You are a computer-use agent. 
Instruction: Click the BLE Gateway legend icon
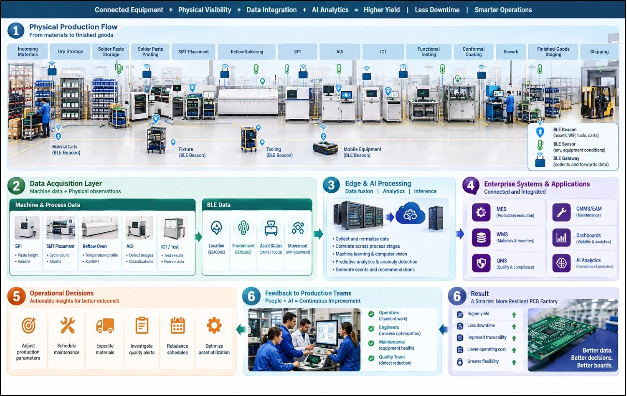[540, 161]
